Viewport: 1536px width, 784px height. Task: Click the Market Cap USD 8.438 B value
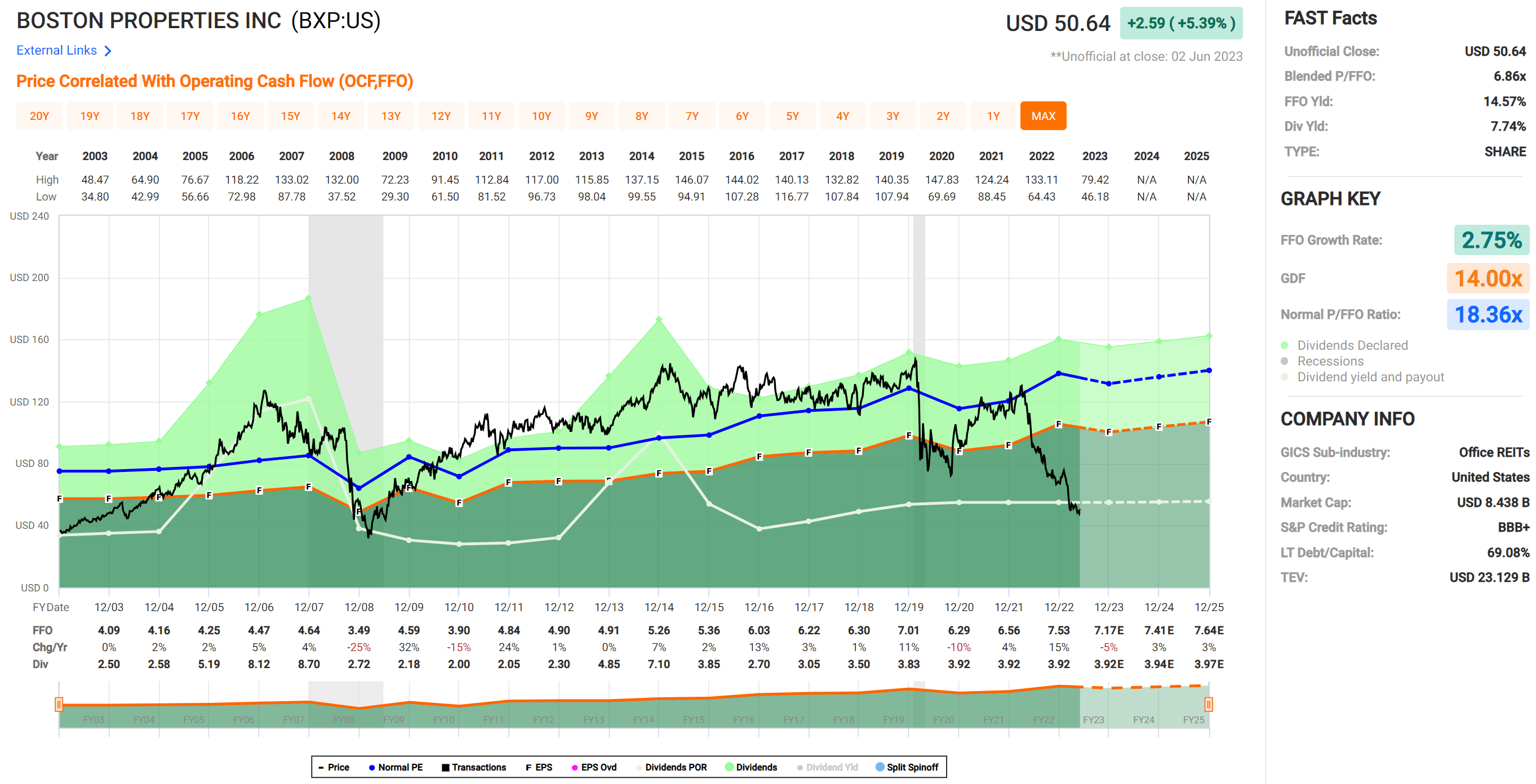click(1493, 502)
